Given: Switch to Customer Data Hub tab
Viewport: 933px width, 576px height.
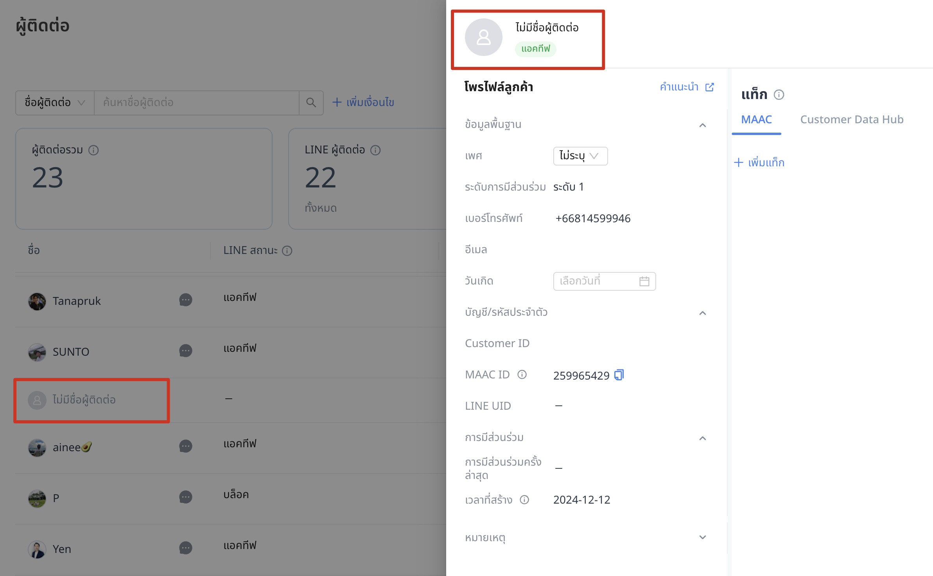Looking at the screenshot, I should click(852, 119).
